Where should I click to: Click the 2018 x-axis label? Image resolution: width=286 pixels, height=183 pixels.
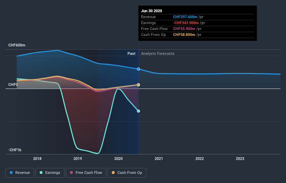point(37,159)
